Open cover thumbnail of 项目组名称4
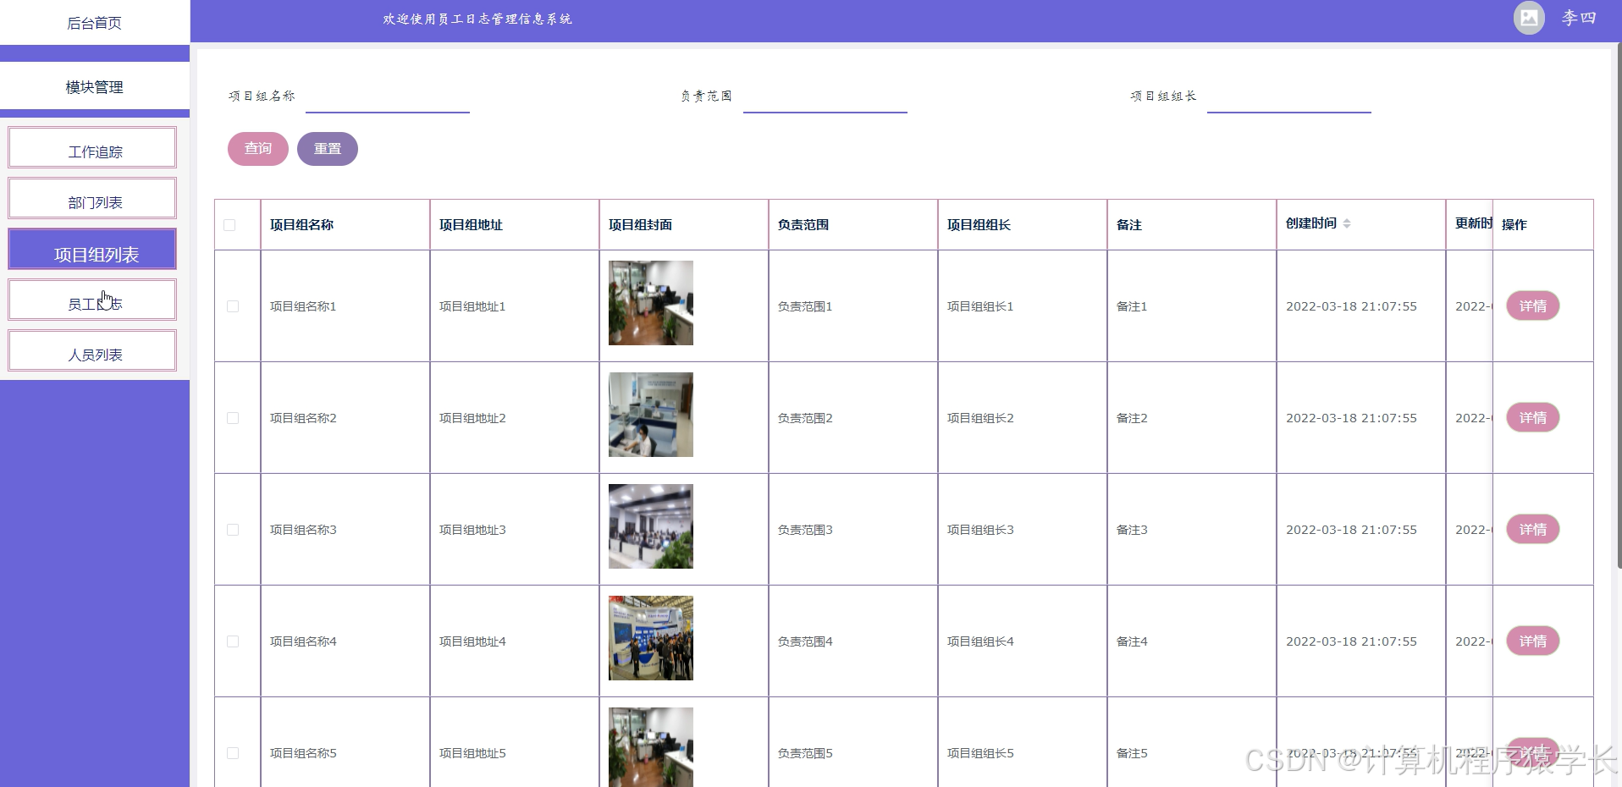This screenshot has width=1622, height=787. (x=651, y=638)
